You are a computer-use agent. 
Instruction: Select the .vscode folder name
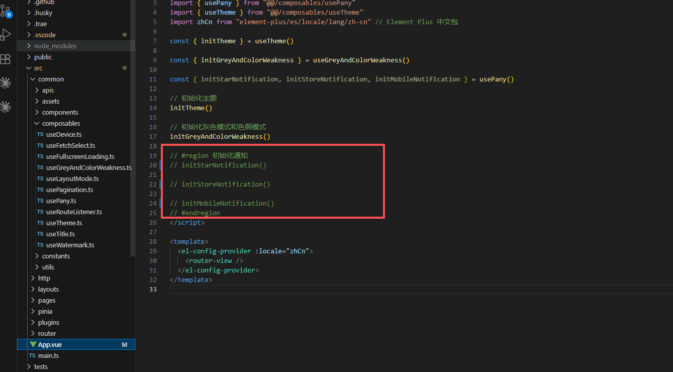pyautogui.click(x=45, y=35)
